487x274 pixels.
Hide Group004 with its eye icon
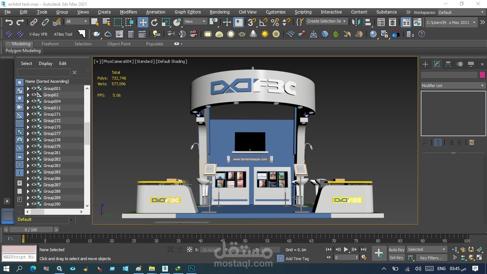click(x=34, y=101)
